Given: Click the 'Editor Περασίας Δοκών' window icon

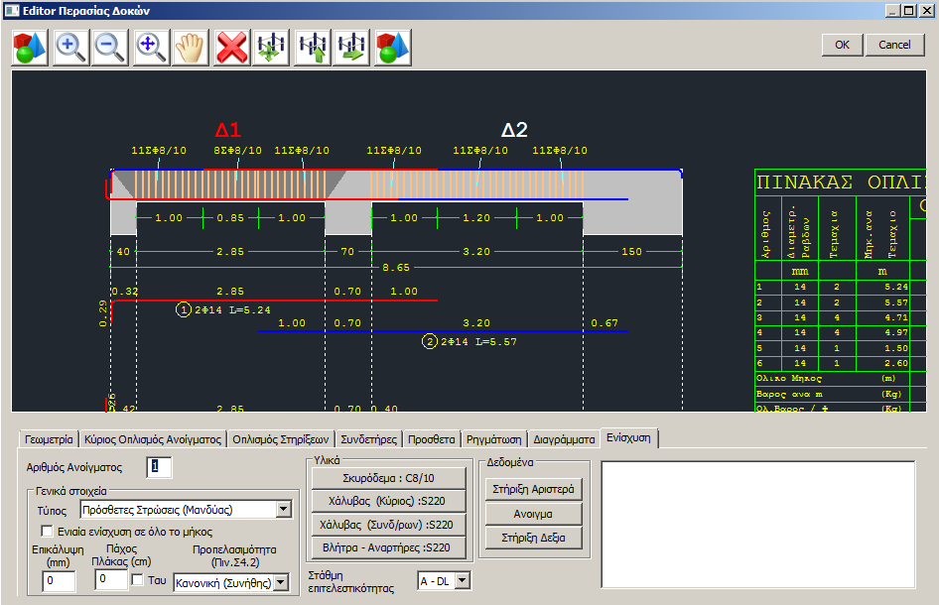Looking at the screenshot, I should tap(11, 10).
